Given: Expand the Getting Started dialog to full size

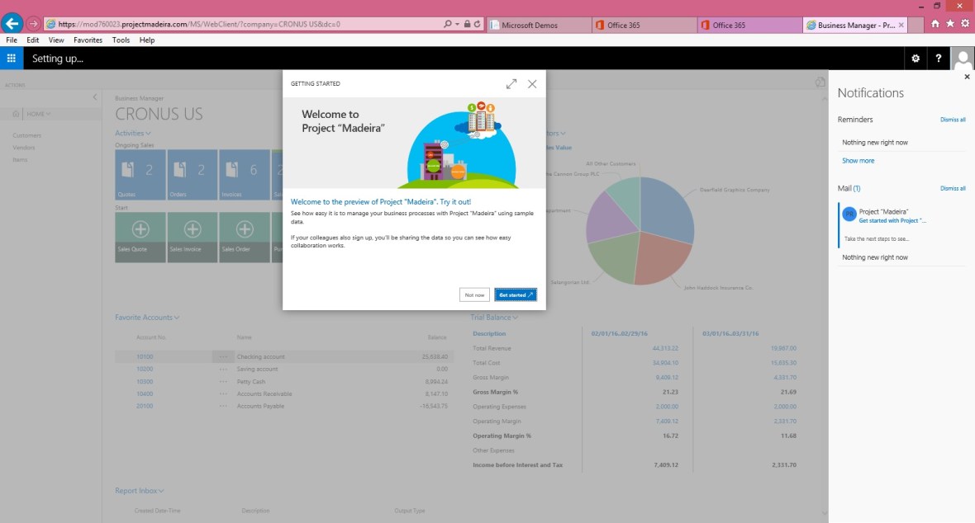Looking at the screenshot, I should 511,84.
